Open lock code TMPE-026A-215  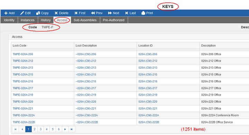23,75
